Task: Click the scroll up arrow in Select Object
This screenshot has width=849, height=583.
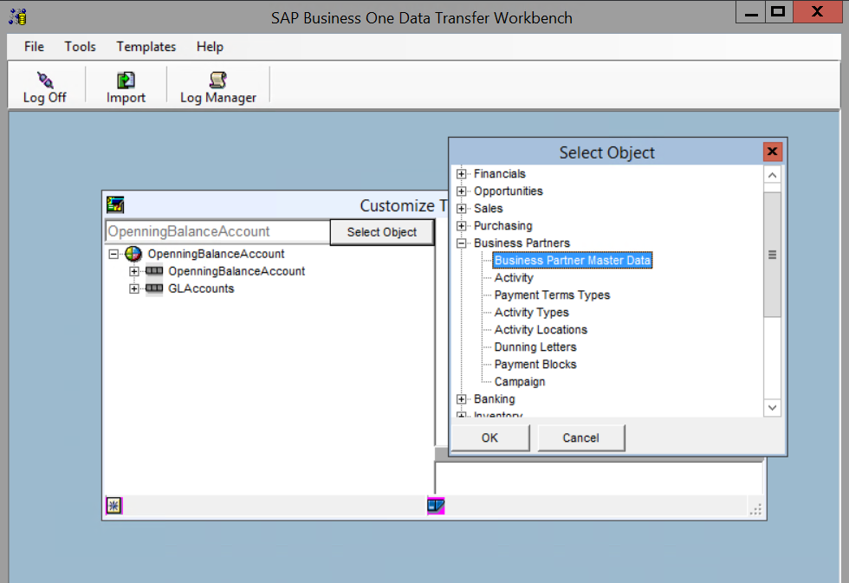Action: (772, 175)
